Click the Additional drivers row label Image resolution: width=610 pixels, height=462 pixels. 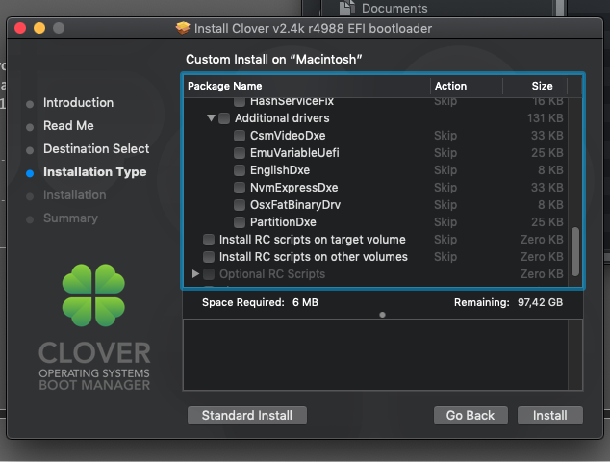point(282,118)
